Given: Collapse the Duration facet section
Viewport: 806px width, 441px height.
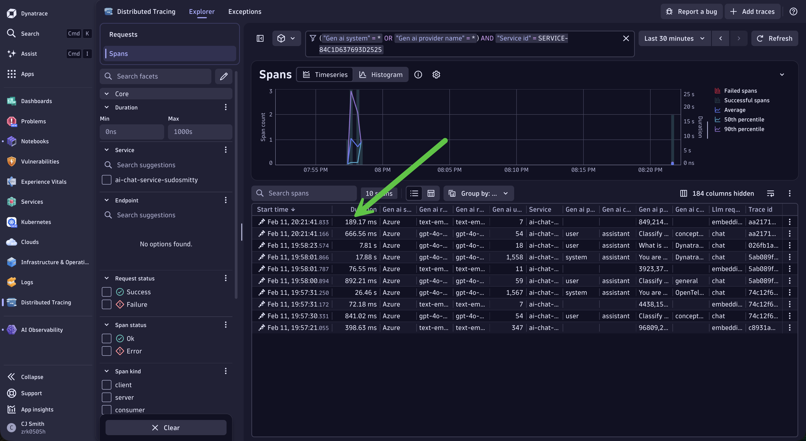Looking at the screenshot, I should pos(107,107).
